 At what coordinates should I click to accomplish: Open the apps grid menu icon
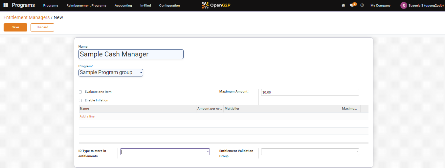pyautogui.click(x=6, y=5)
